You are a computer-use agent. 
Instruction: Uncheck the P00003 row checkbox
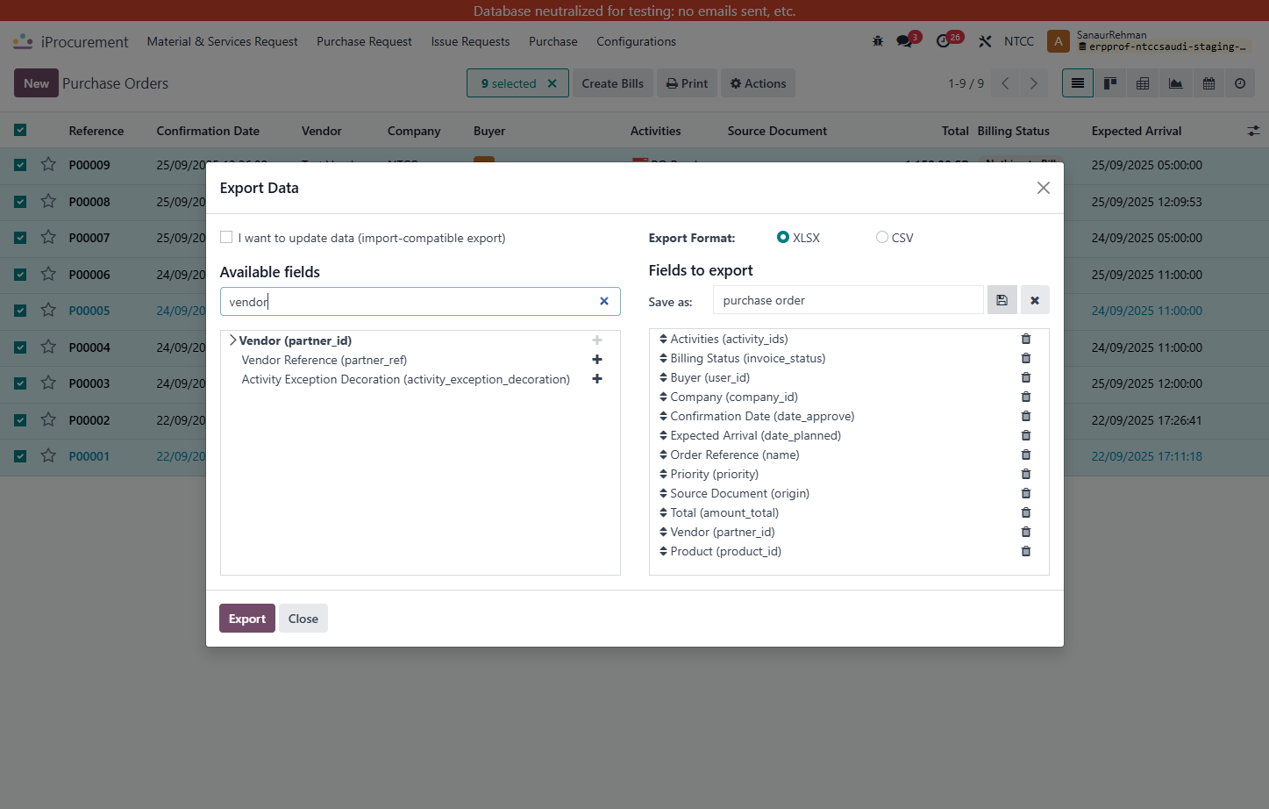20,383
